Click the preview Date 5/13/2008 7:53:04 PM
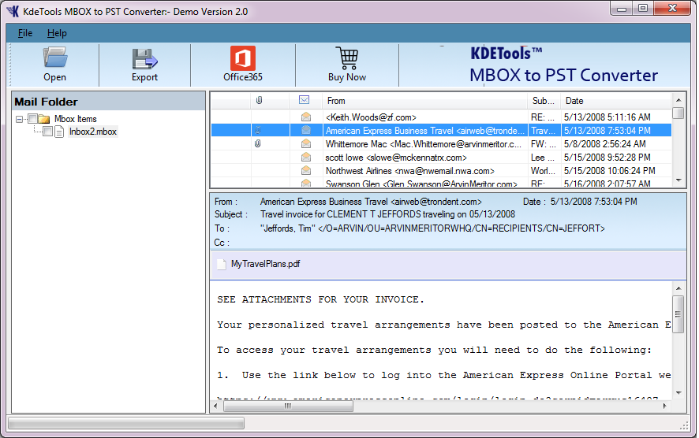Viewport: 699px width, 438px height. (593, 202)
